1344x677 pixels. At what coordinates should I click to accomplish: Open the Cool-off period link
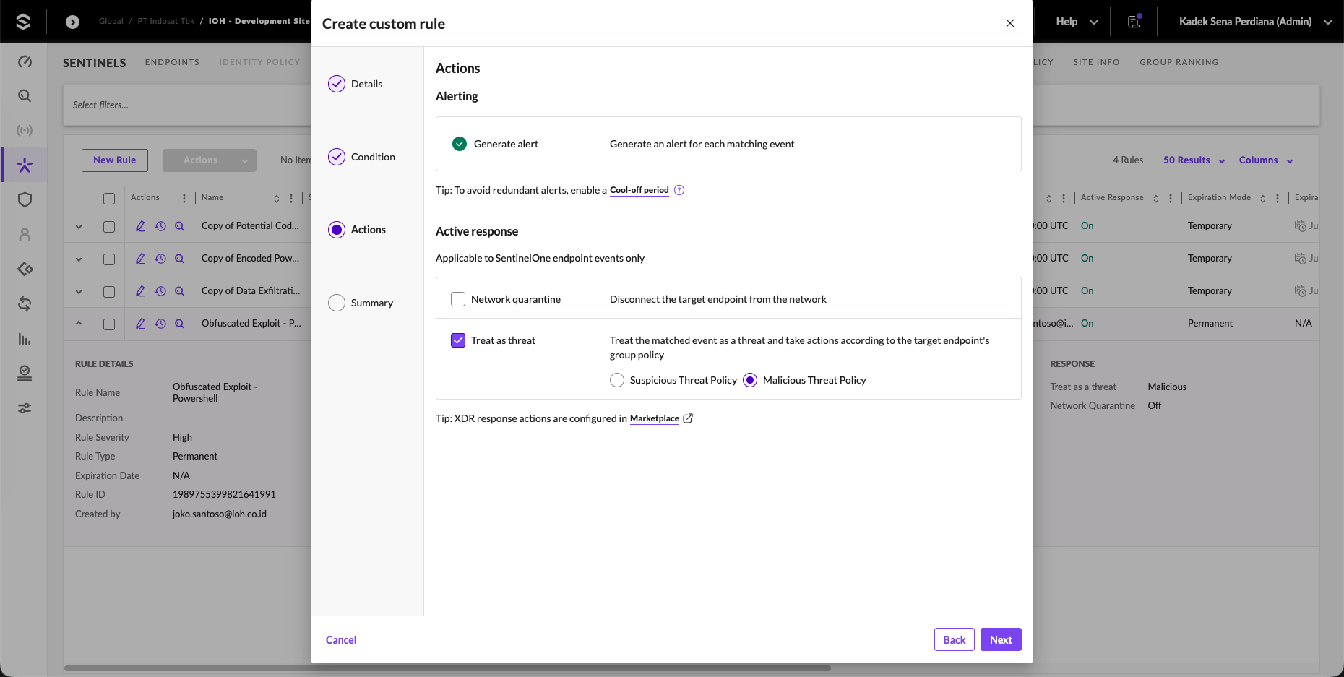[x=639, y=190]
